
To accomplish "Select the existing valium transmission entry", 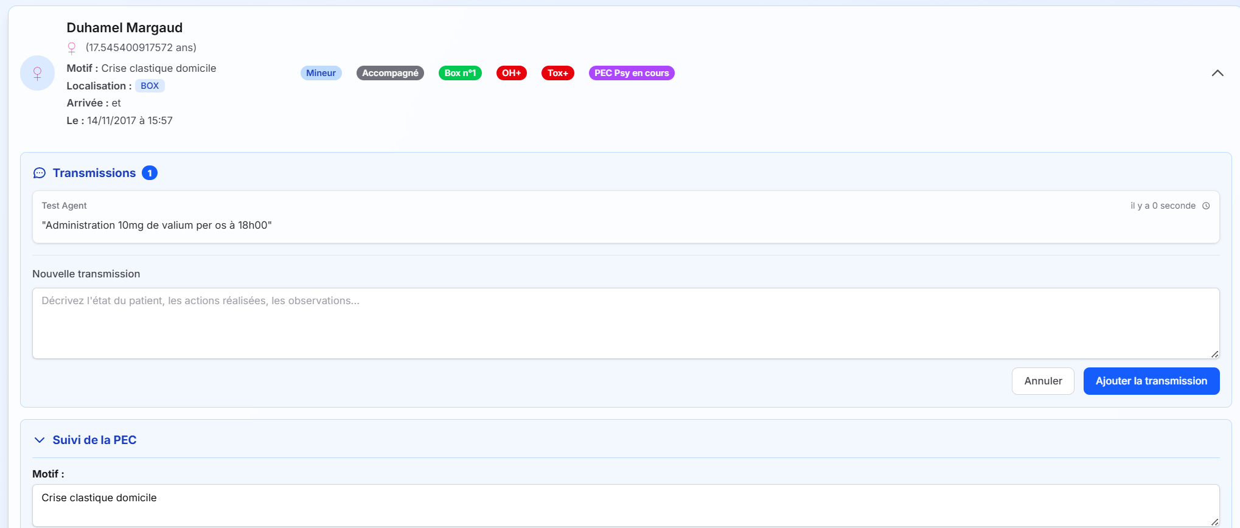I will [625, 217].
